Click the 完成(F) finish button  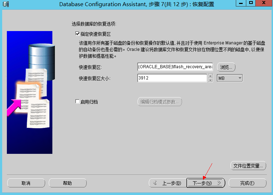pyautogui.click(x=247, y=183)
